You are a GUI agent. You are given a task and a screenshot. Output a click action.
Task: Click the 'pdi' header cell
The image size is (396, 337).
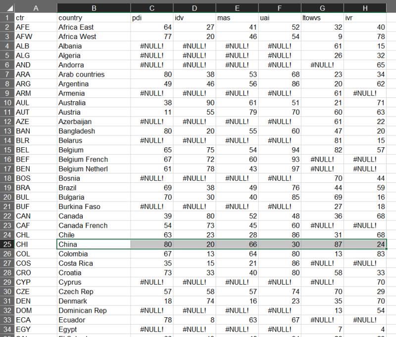pyautogui.click(x=152, y=18)
